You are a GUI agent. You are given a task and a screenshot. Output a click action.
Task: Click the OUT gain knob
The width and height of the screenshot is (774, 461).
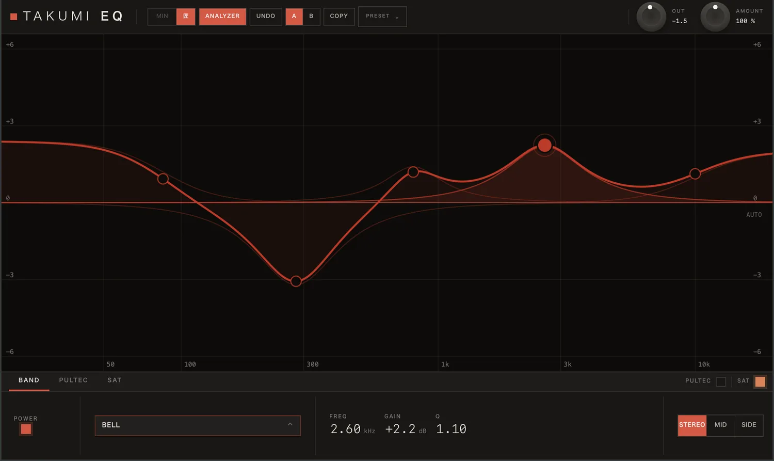click(651, 17)
